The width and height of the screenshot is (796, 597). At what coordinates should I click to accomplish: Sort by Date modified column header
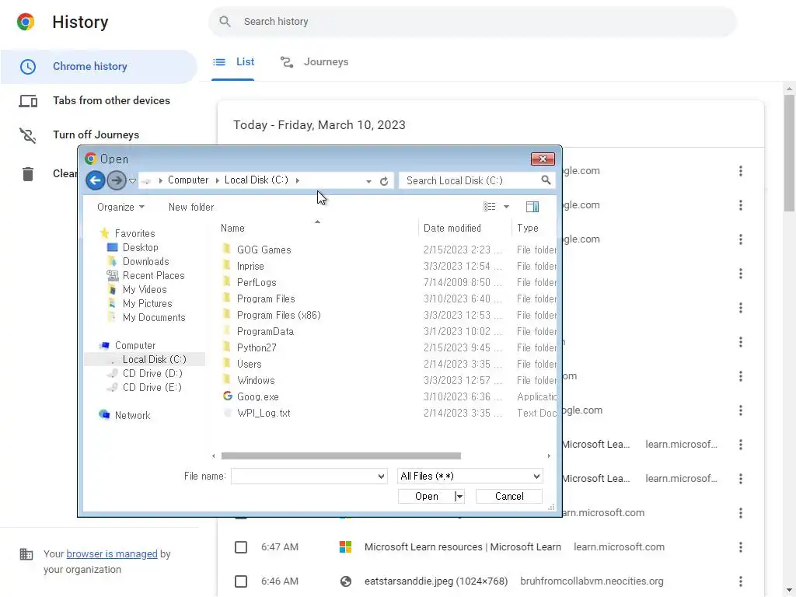coord(452,228)
